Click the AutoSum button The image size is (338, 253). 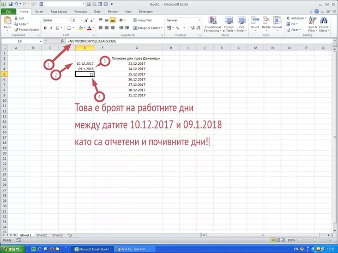[x=297, y=18]
